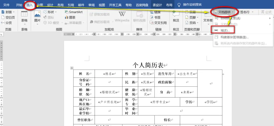The image size is (274, 126).
Task: Open the 屏幕截图 screenshot dropdown
Action: point(74,23)
